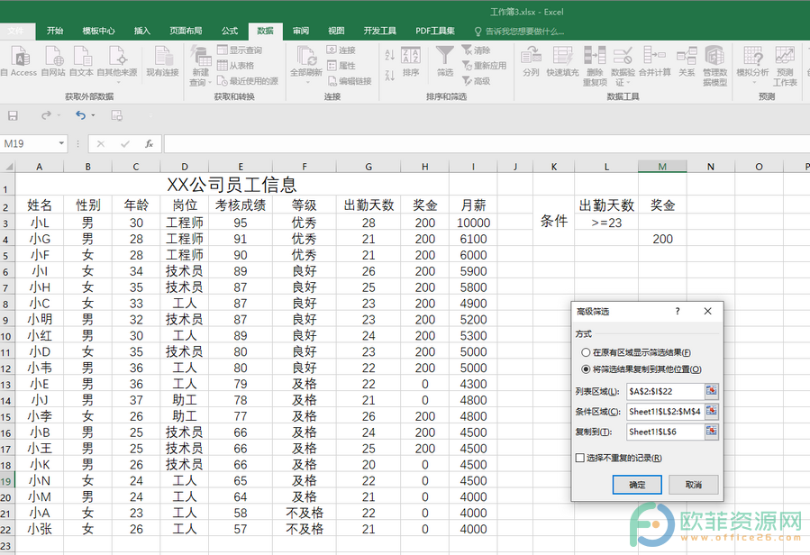Toggle the Filter (筛选) funnel
This screenshot has height=555, width=810.
[x=445, y=61]
